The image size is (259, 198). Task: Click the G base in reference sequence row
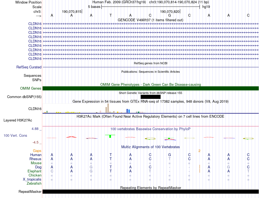click(170, 15)
